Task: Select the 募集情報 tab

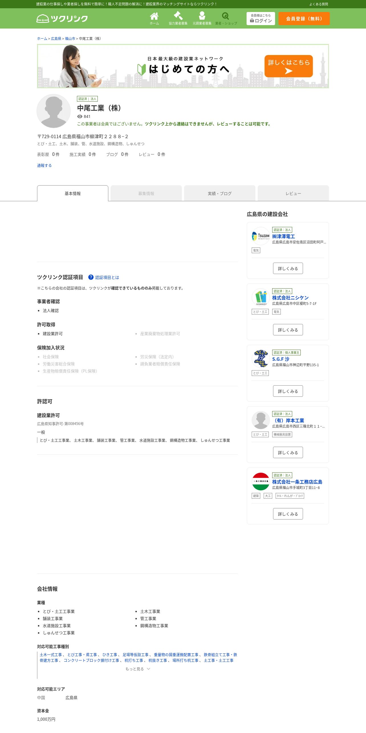Action: [x=146, y=193]
